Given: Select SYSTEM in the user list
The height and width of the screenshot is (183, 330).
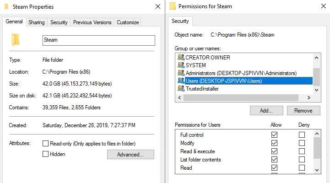Looking at the screenshot, I should pos(195,65).
